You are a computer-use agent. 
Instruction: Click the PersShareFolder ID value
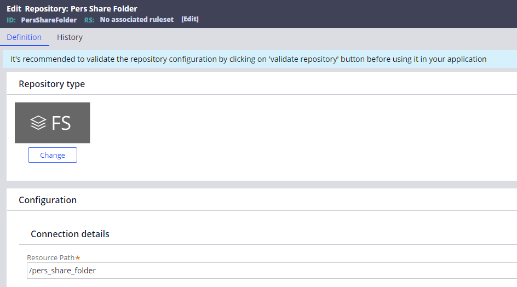(x=49, y=20)
